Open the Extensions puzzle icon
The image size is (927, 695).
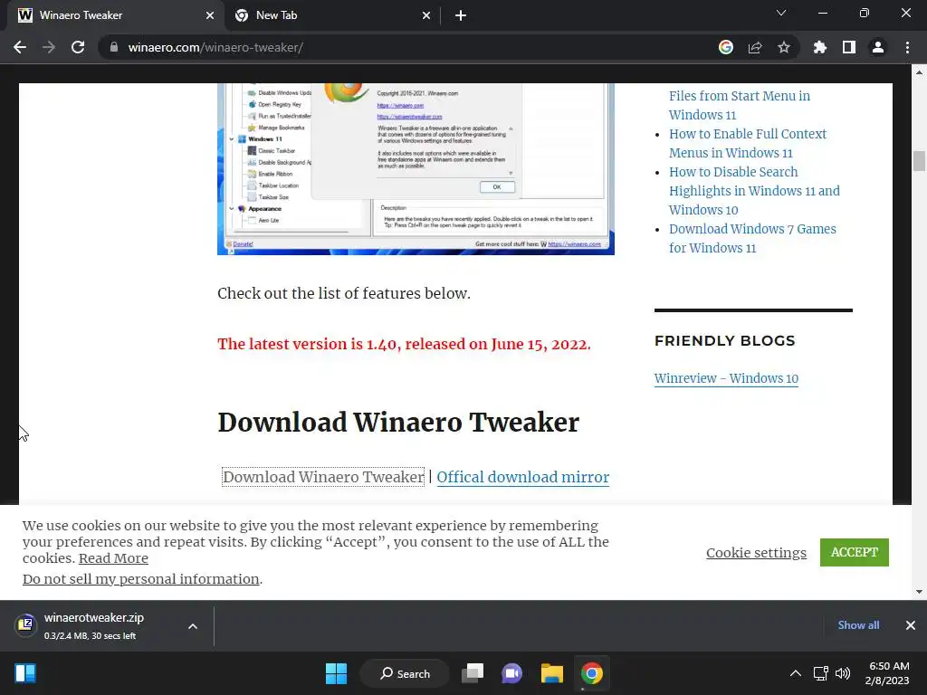pos(820,47)
